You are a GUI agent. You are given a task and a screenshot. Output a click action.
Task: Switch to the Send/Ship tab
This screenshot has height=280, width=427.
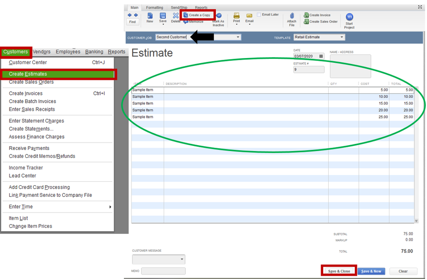(179, 8)
